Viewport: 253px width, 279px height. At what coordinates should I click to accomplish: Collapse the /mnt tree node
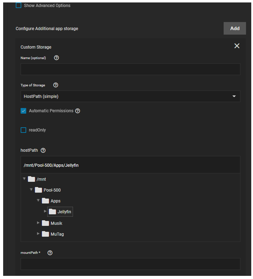coord(24,179)
